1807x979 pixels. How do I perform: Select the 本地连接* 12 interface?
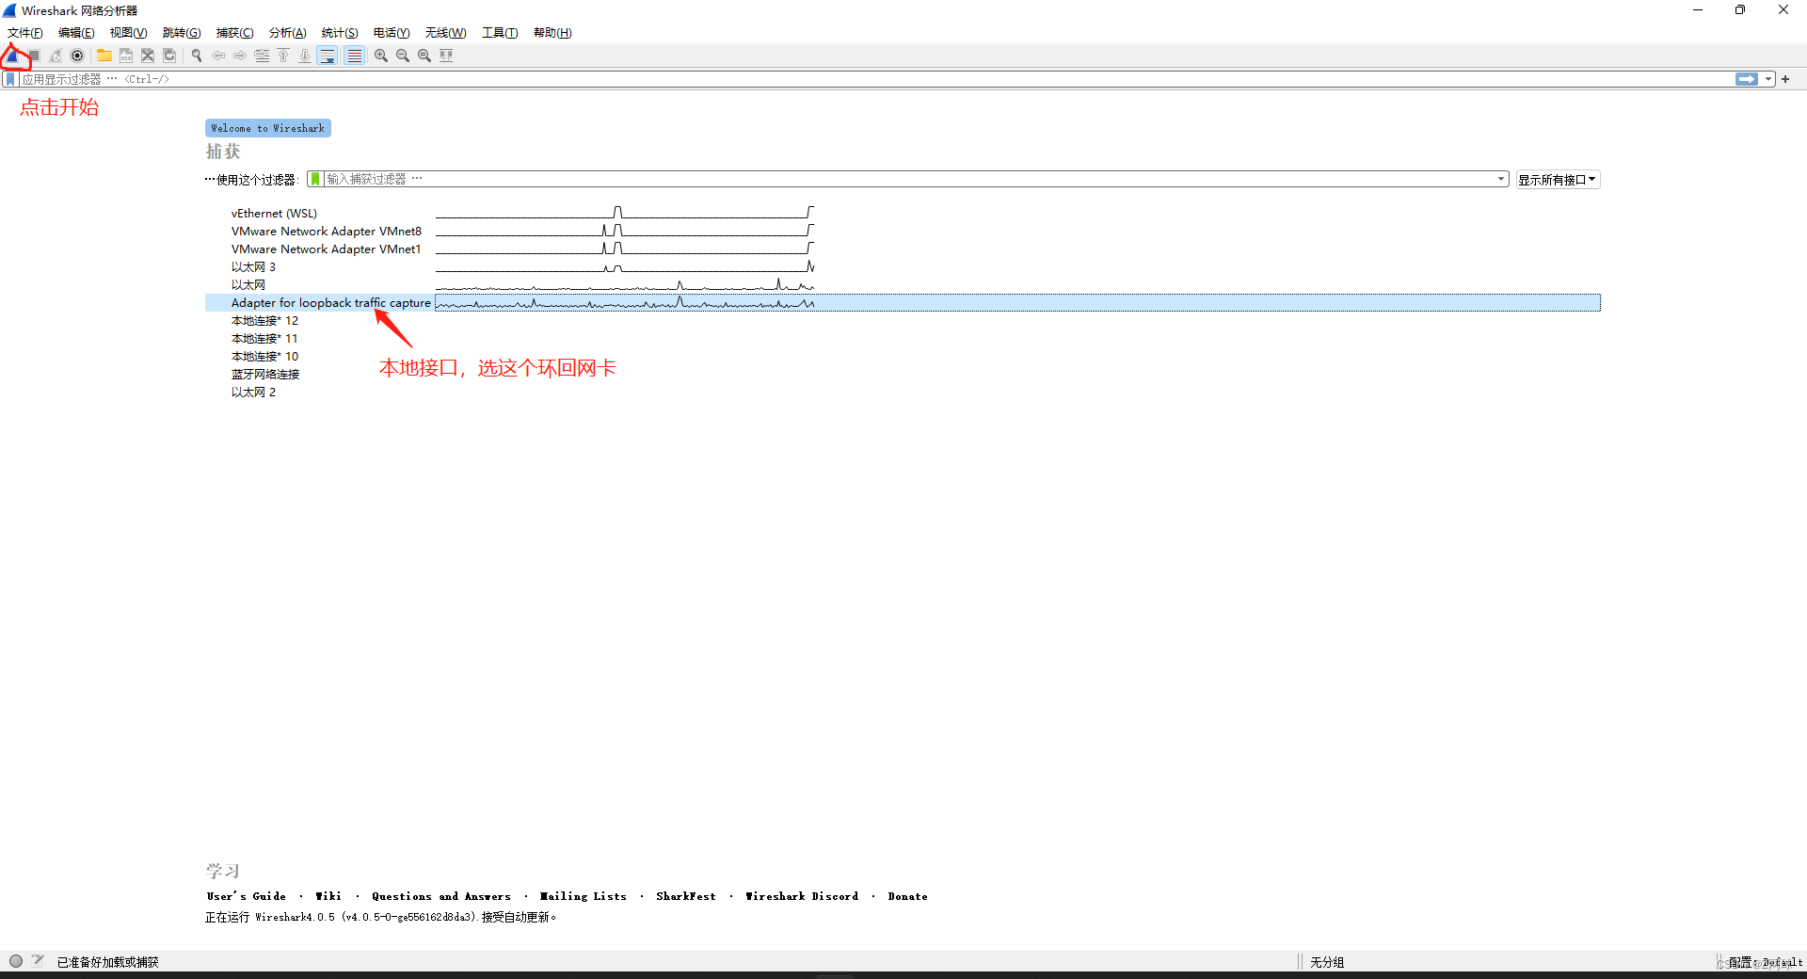903,320
